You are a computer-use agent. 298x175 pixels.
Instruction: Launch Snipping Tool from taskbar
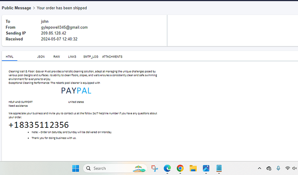155,168
